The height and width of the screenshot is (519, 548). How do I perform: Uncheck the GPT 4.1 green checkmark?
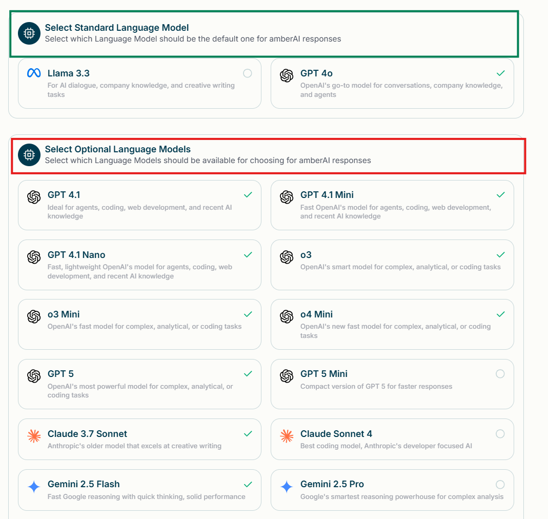click(x=248, y=195)
